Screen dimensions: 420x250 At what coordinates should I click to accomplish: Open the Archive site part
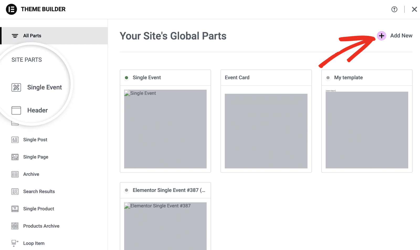tap(31, 174)
